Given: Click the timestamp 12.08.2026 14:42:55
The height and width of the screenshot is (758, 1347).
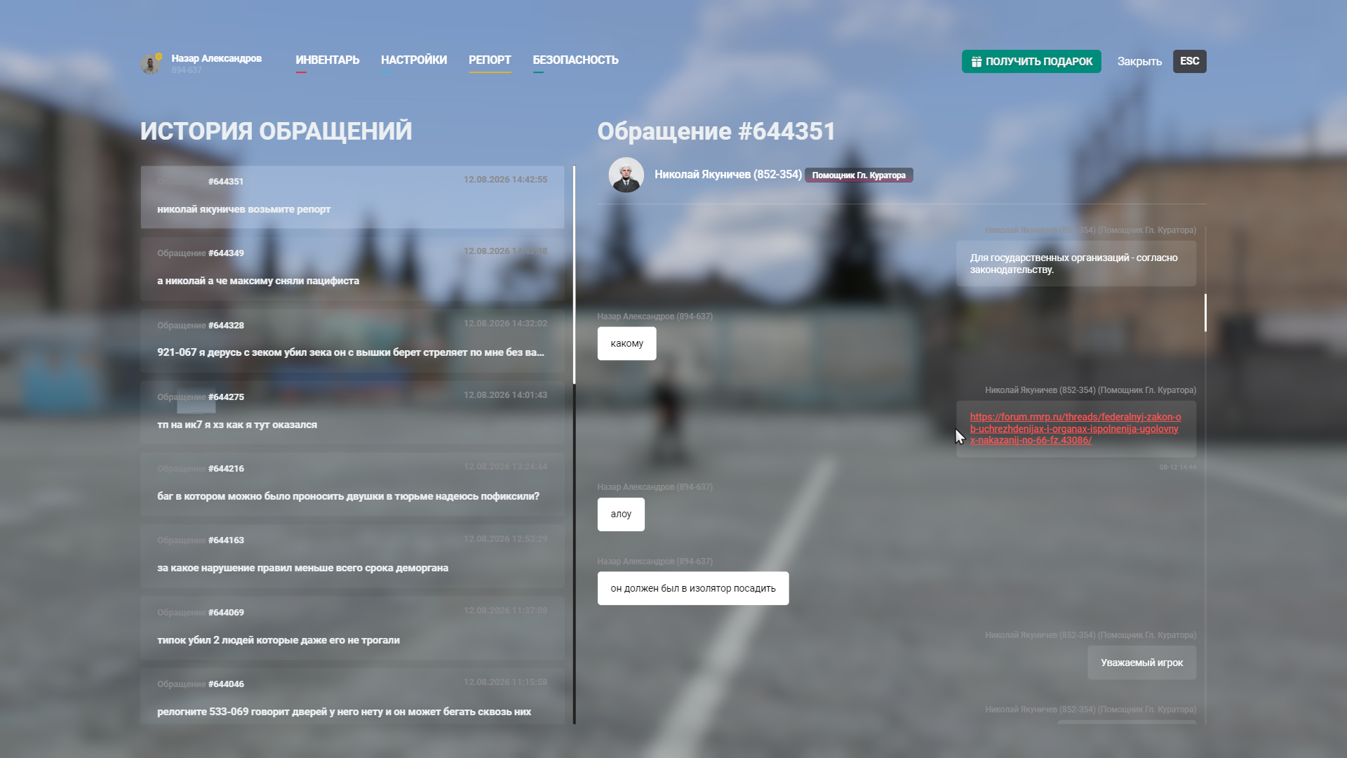Looking at the screenshot, I should [x=505, y=180].
